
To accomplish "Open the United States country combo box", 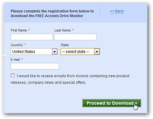I will [34, 51].
